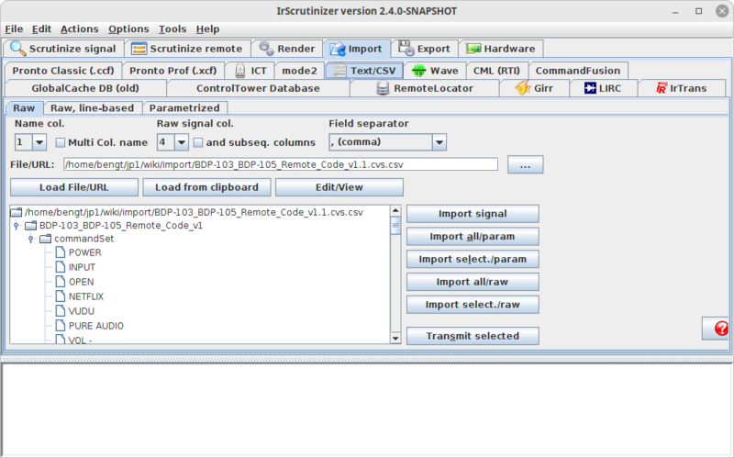Select the PURE AUDIO file icon
This screenshot has height=458, width=734.
(60, 326)
